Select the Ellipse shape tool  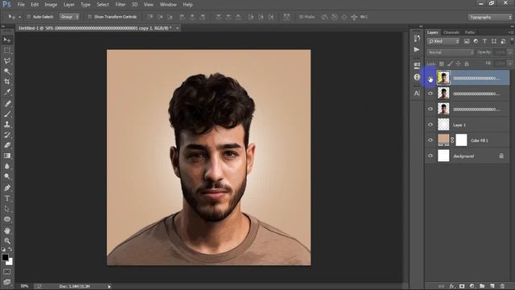point(7,219)
